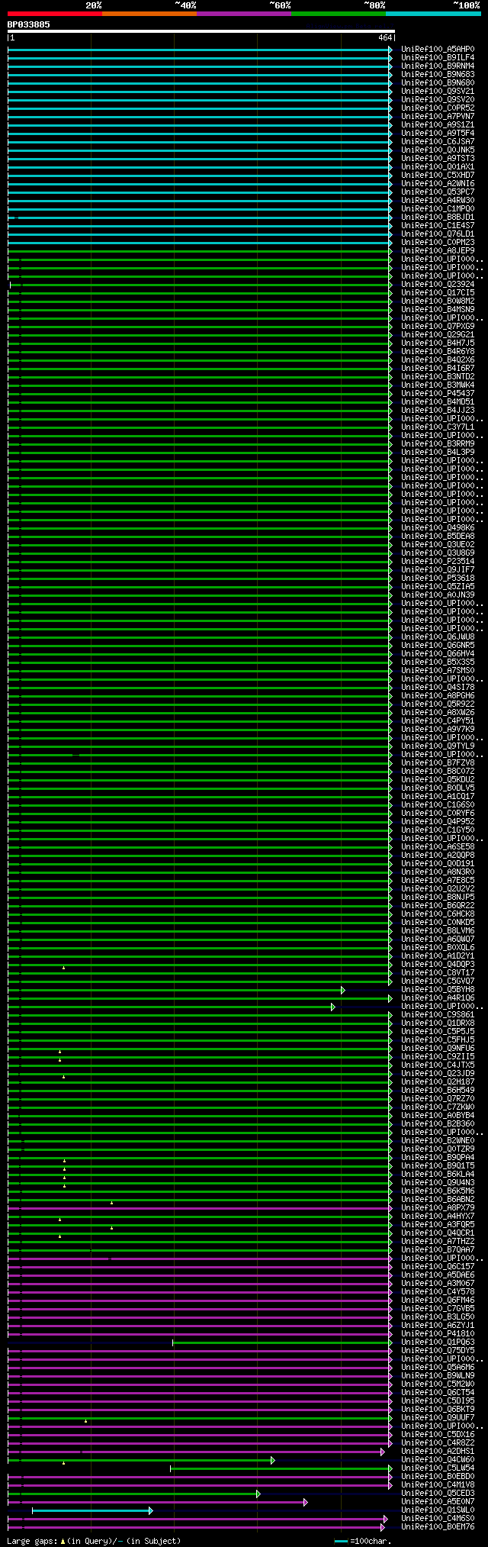Viewport: 488px width, 1547px height.
Task: Open hit UniRef100_Q9SV21
Action: [x=438, y=92]
